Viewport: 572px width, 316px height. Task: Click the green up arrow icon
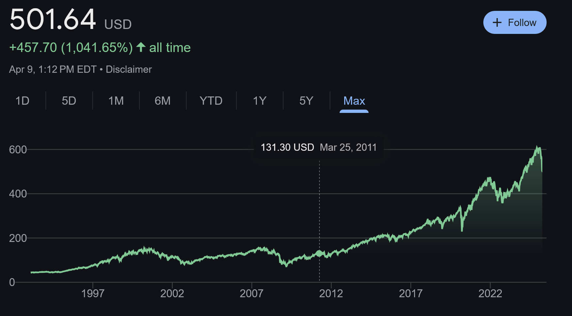click(141, 47)
